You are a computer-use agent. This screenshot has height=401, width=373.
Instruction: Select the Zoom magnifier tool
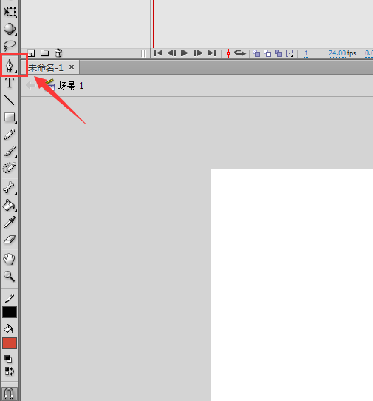tap(10, 276)
